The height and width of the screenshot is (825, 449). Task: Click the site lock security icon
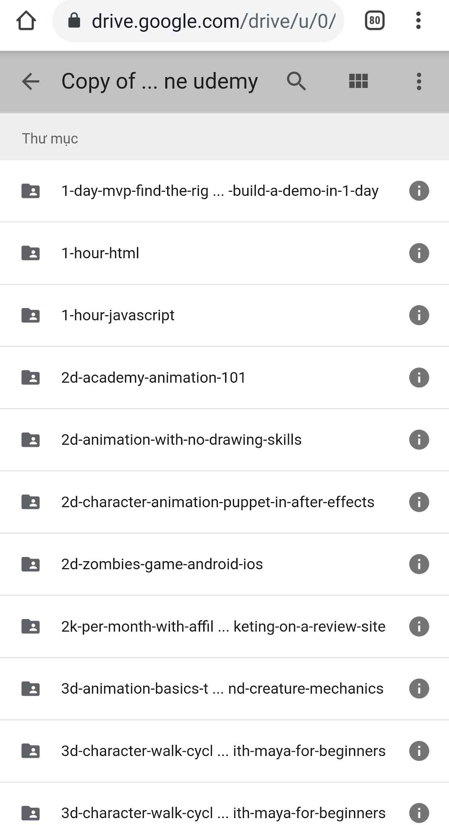(x=74, y=20)
